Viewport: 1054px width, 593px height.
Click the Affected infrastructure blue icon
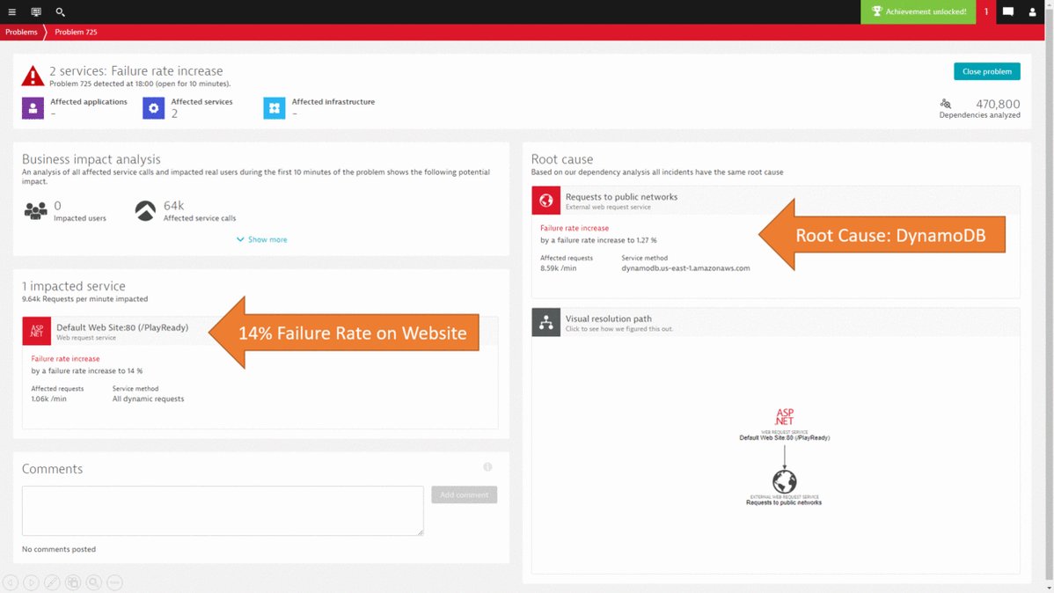pos(274,107)
